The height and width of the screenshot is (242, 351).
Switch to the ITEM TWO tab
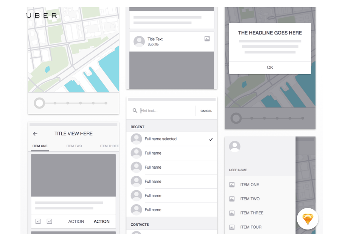[x=74, y=146]
